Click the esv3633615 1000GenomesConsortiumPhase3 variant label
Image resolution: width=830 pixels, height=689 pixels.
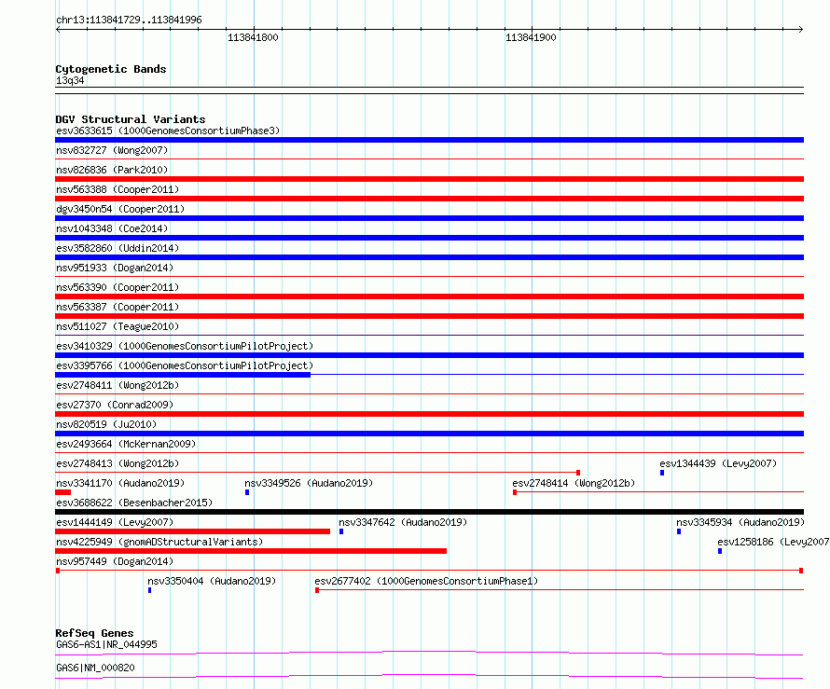[168, 131]
